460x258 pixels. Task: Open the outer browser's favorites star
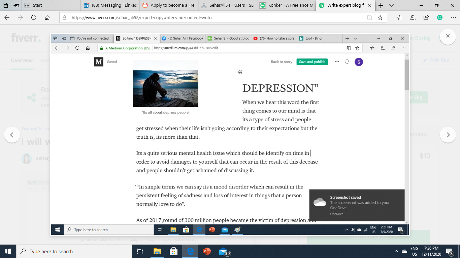coord(380,18)
